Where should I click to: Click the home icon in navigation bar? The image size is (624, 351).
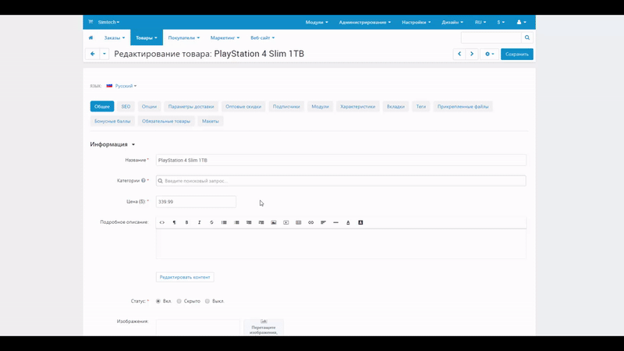90,37
